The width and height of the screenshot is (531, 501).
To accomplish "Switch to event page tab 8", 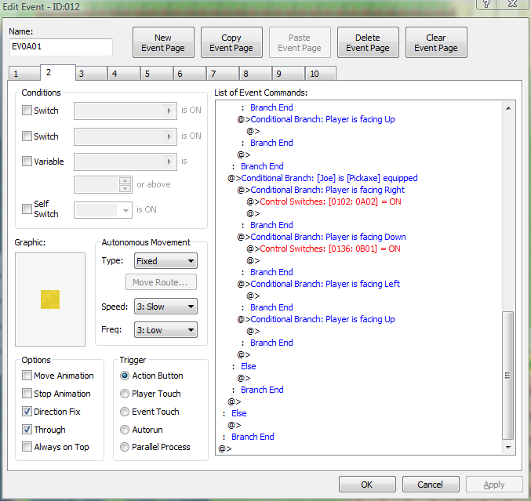I will 256,74.
